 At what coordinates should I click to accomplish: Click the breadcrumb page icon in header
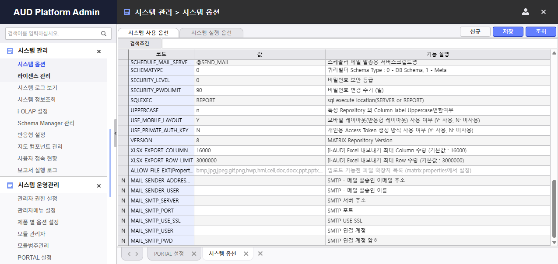click(127, 12)
